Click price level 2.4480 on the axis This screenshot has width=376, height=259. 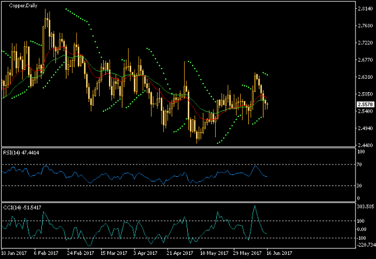(365, 145)
